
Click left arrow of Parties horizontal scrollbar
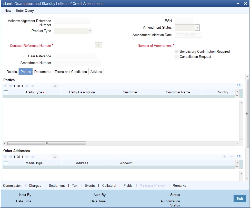point(5,143)
